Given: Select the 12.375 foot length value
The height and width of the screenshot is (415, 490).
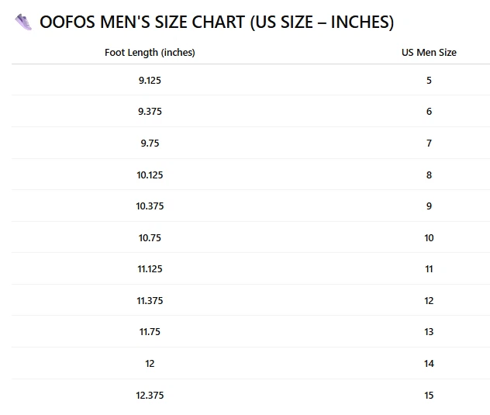Looking at the screenshot, I should [150, 396].
